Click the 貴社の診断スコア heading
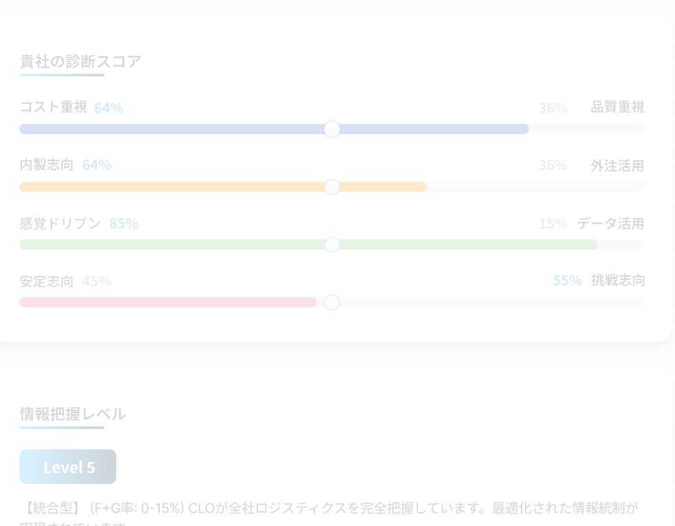 point(81,61)
